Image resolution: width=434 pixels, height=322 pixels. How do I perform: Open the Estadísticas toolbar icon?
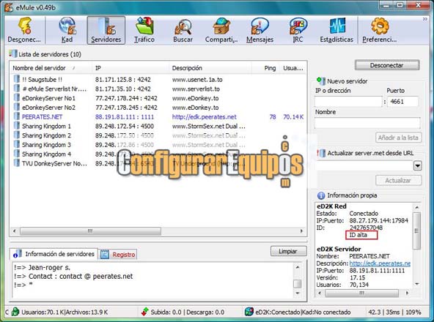336,26
